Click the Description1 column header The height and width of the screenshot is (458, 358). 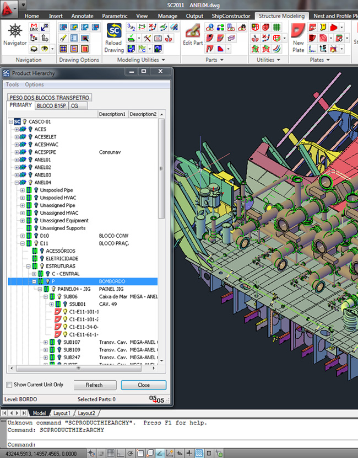tap(112, 114)
